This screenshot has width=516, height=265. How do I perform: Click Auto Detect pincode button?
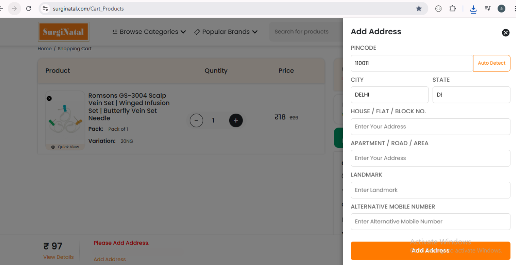[x=491, y=63]
